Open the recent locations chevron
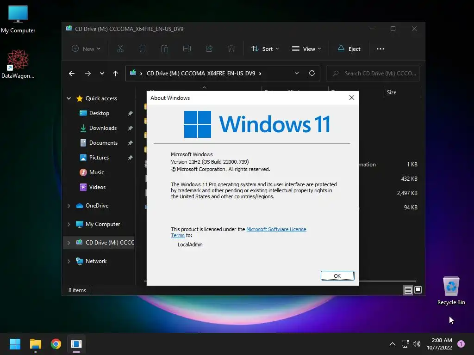Screen dimensions: 474x355 (102, 73)
